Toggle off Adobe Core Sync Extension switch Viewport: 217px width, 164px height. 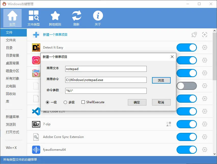click(186, 137)
